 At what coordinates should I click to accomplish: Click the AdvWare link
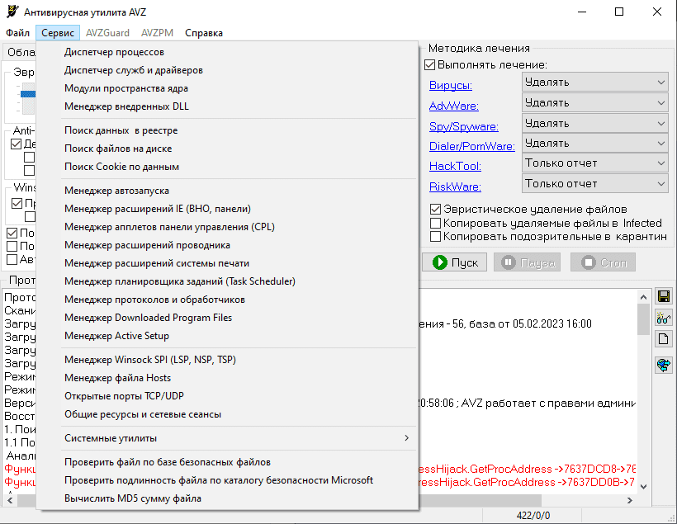click(x=454, y=106)
